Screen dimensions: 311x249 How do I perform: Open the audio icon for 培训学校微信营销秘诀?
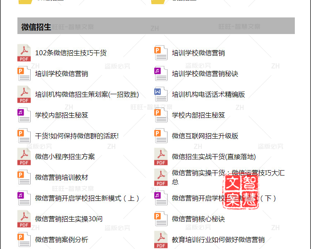point(161,73)
